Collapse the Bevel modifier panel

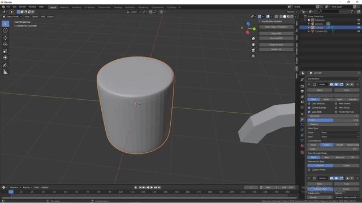(x=309, y=85)
